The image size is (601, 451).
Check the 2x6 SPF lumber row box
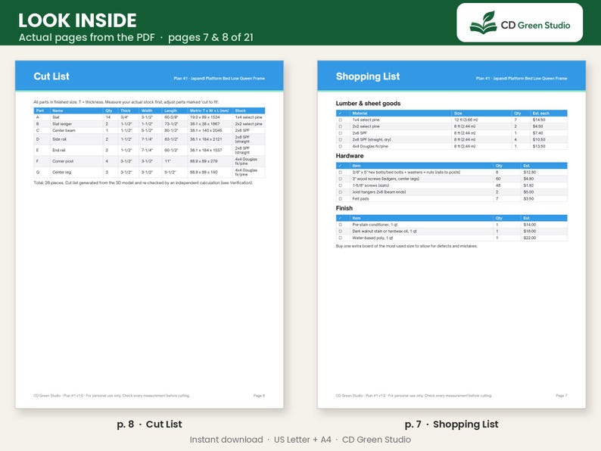tap(340, 133)
